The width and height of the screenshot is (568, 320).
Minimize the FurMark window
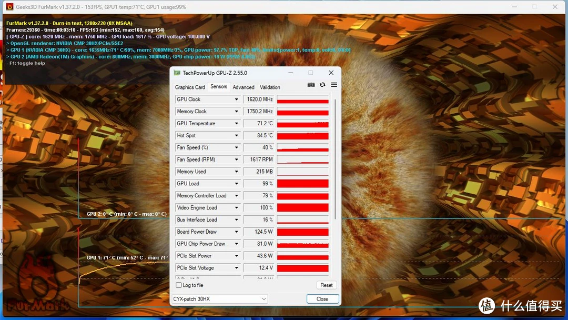tap(514, 6)
